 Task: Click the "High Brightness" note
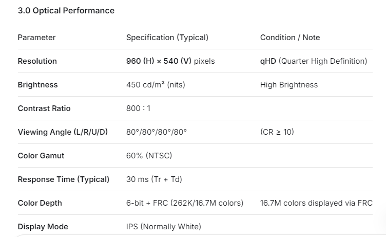[289, 85]
